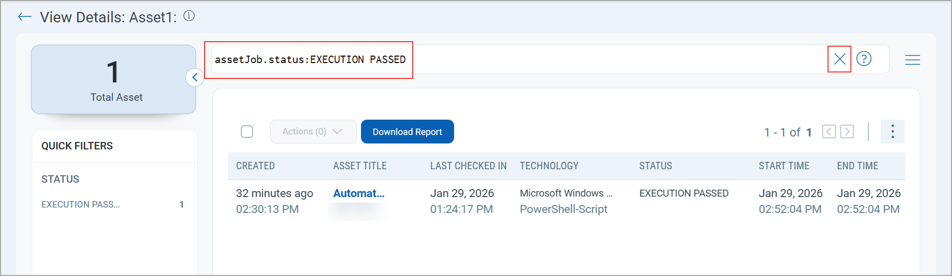Select the Total Asset summary card
The height and width of the screenshot is (276, 952).
pyautogui.click(x=114, y=79)
